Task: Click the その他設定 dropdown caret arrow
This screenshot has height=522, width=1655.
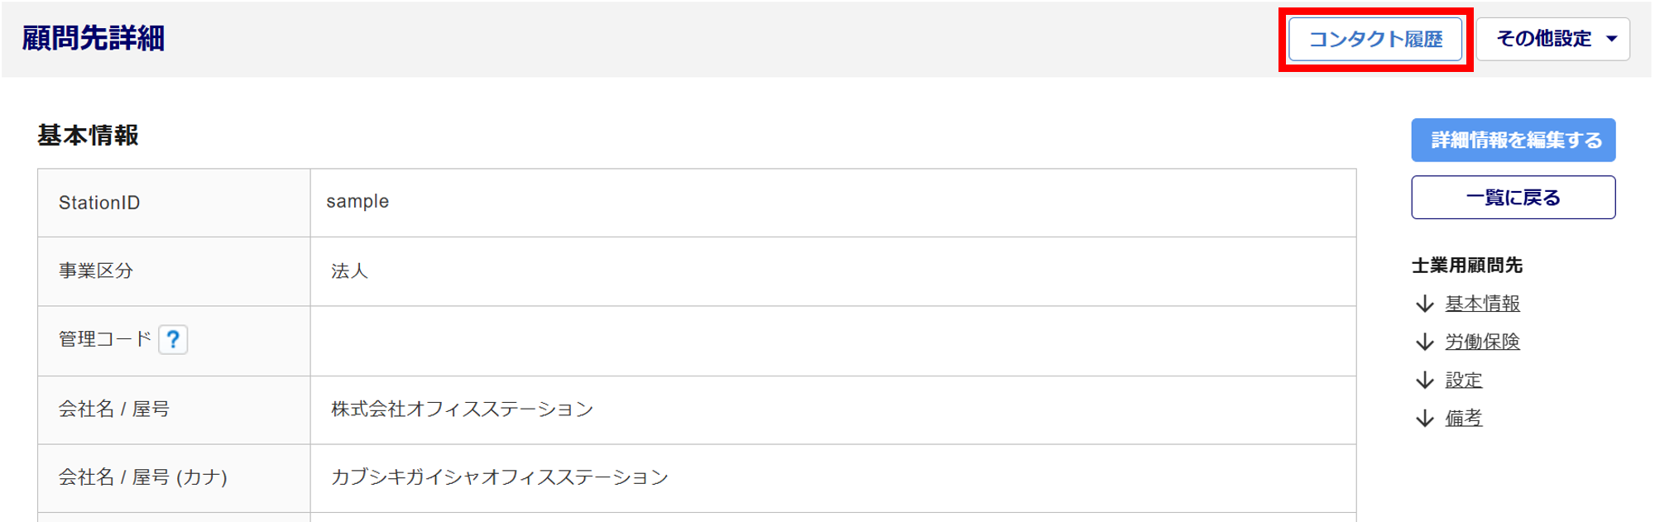Action: pos(1611,39)
